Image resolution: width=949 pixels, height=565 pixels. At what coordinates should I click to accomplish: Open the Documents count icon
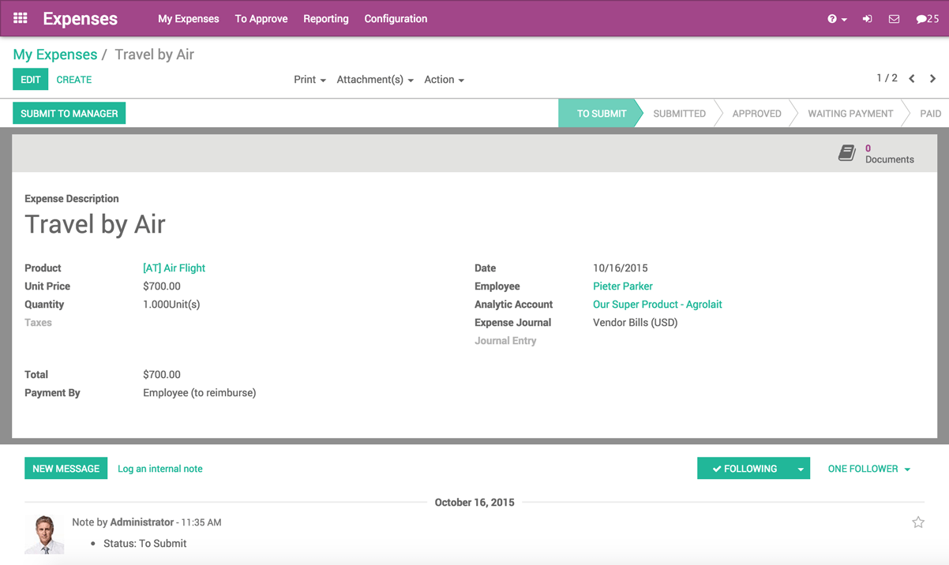point(846,152)
